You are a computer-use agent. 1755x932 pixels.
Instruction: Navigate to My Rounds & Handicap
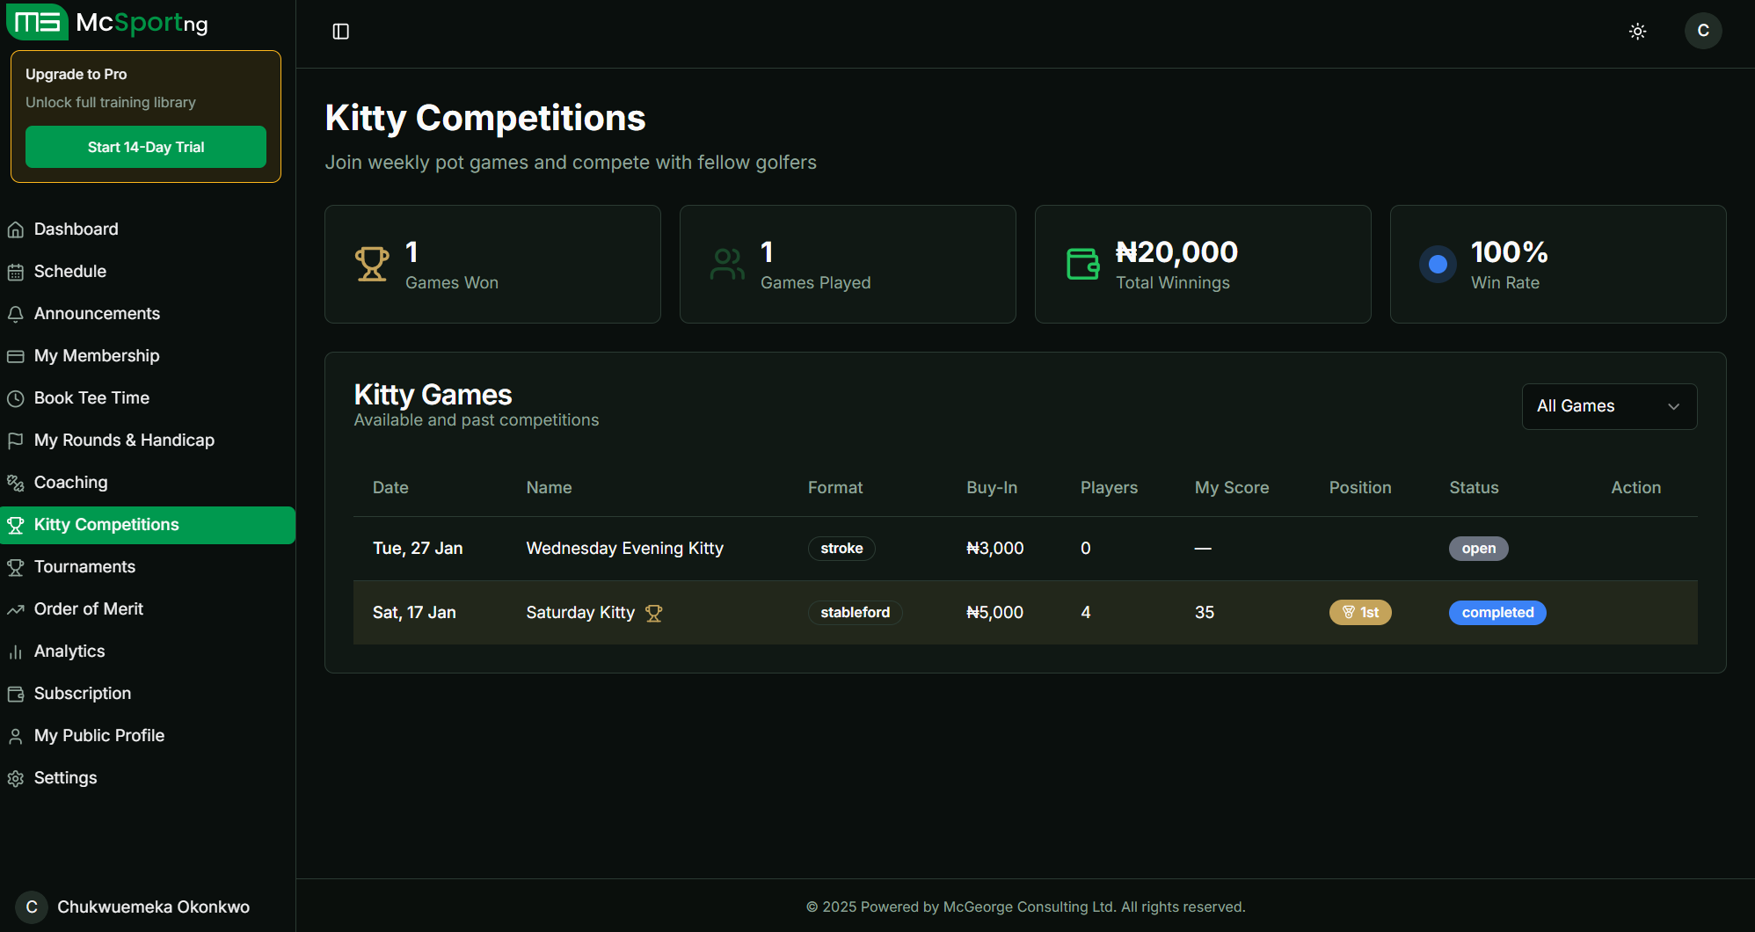(123, 440)
